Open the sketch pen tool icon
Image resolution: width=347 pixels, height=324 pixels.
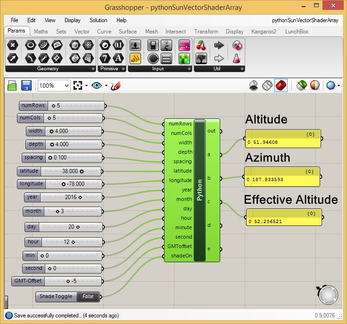(116, 86)
